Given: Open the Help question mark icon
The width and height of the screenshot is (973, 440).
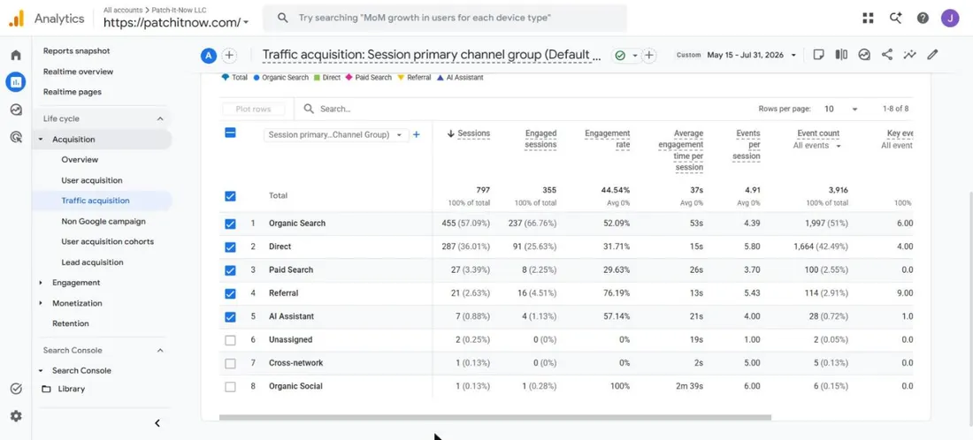Looking at the screenshot, I should tap(923, 18).
